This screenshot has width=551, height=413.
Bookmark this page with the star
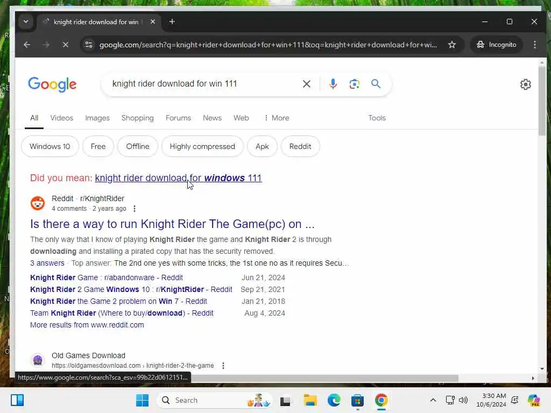[x=452, y=45]
